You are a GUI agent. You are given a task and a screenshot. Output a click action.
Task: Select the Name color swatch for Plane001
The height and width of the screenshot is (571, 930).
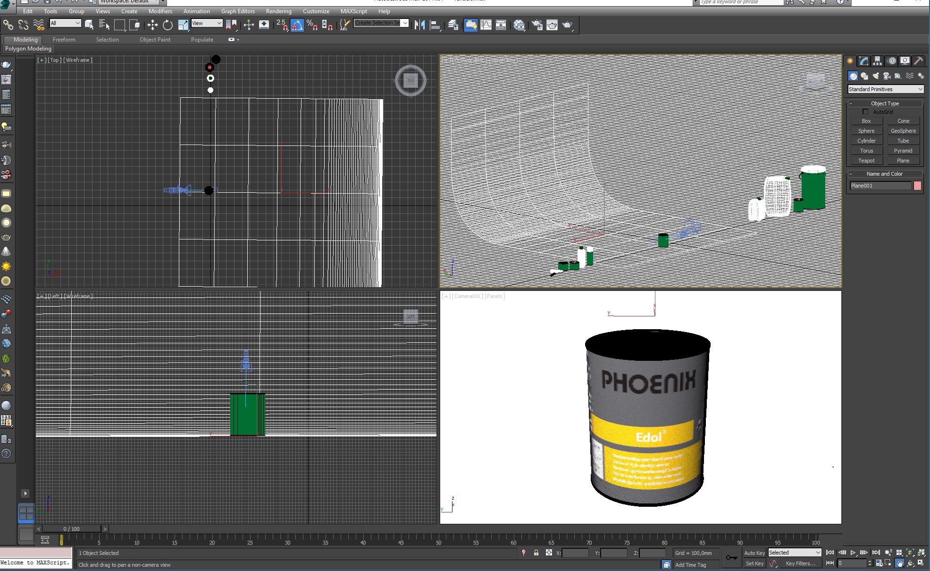point(919,185)
